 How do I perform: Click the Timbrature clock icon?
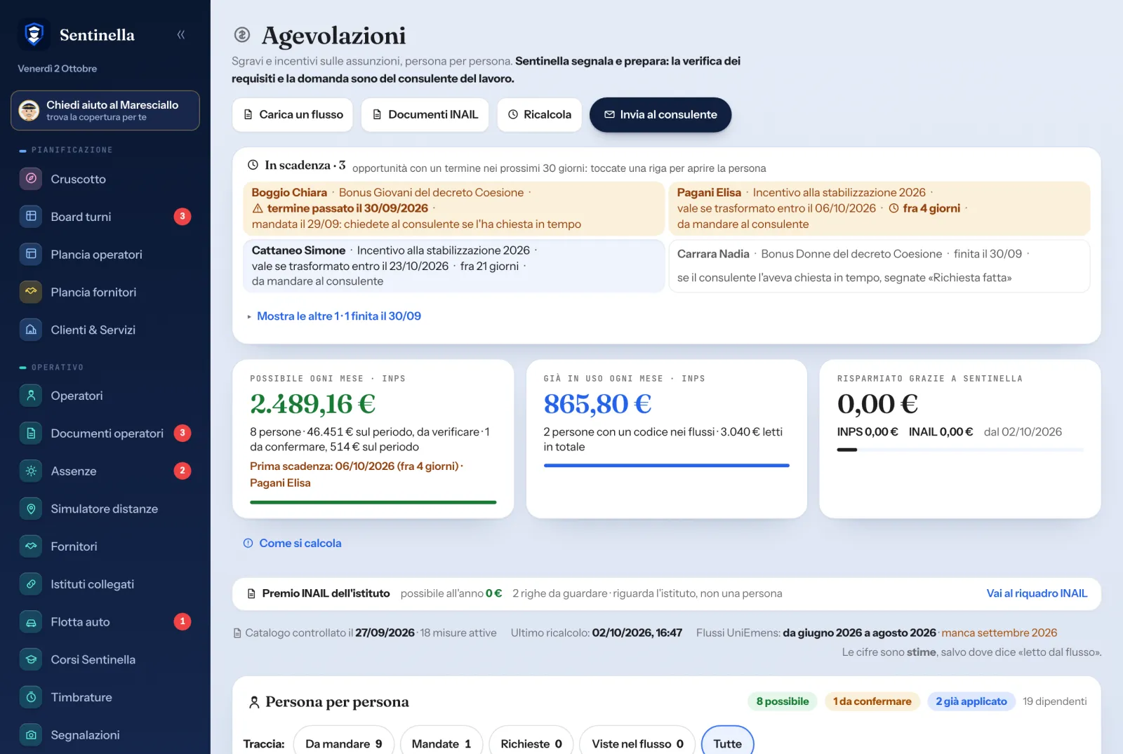[31, 697]
